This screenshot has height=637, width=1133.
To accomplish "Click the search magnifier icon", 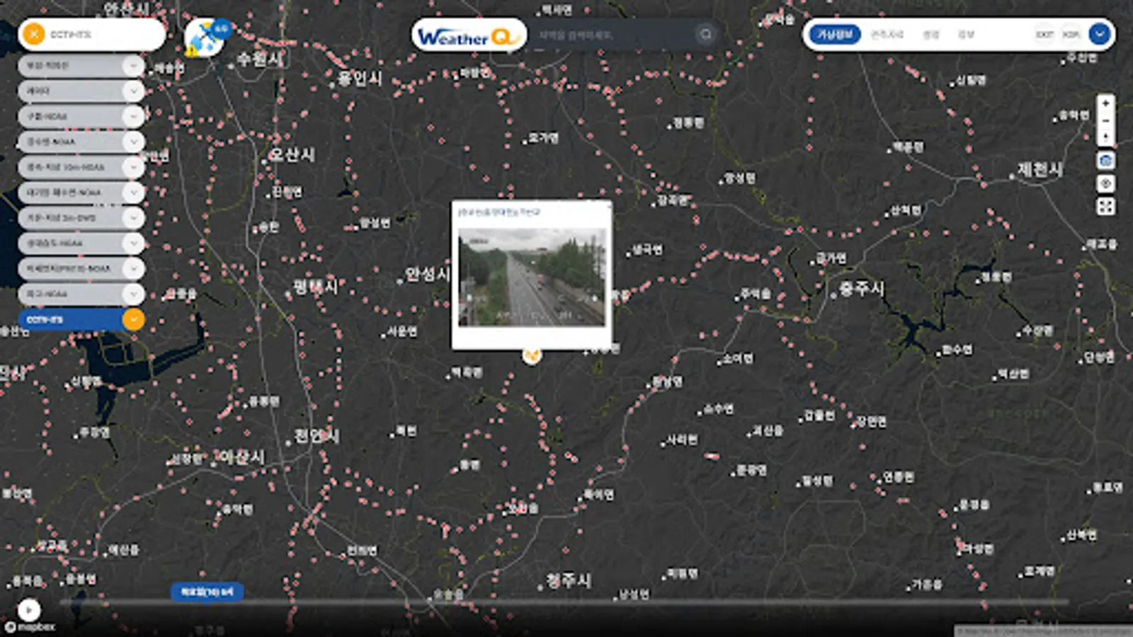I will 705,34.
